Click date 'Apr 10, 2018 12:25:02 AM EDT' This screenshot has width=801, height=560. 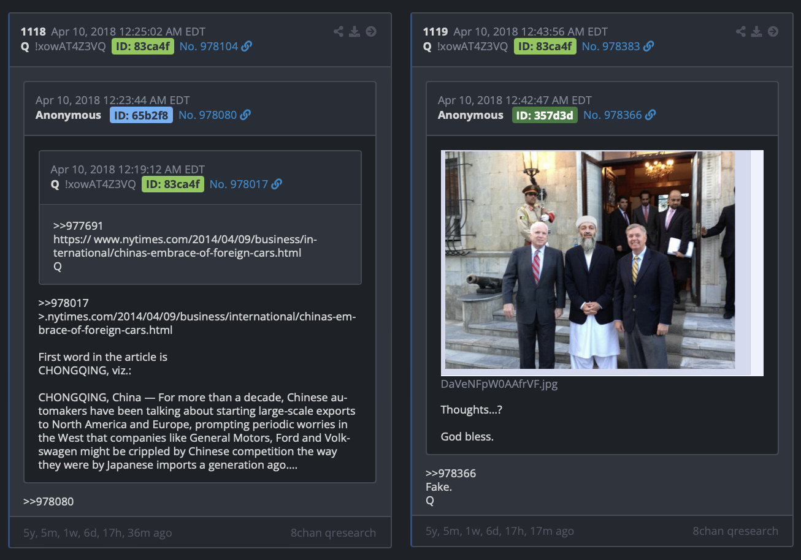128,31
